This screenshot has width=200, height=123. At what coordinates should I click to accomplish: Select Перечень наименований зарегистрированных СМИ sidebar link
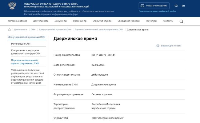click(25, 61)
